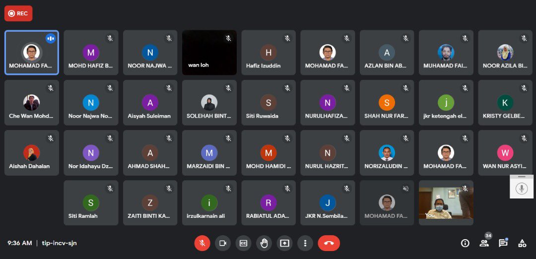Screen dimensions: 536x259
Task: Click the speaking indicator on first MOHAMAD FA tile
Action: click(x=51, y=39)
